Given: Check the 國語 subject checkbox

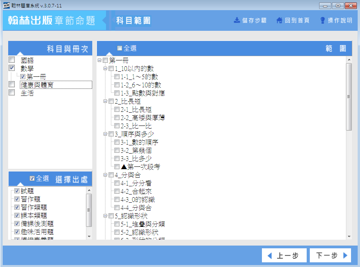Looking at the screenshot, I should click(12, 60).
